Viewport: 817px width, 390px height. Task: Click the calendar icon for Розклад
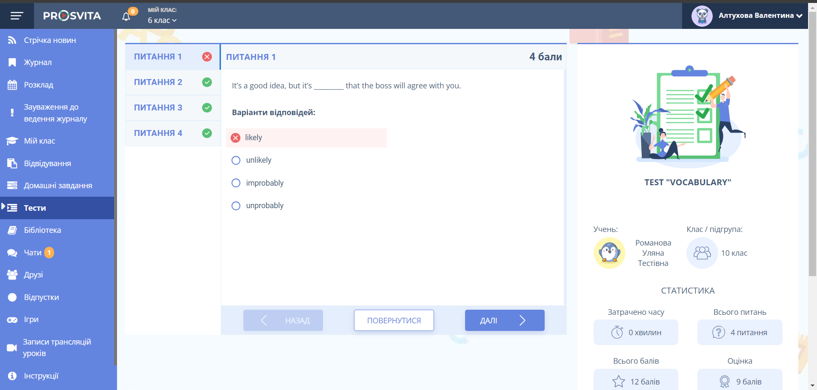[12, 85]
